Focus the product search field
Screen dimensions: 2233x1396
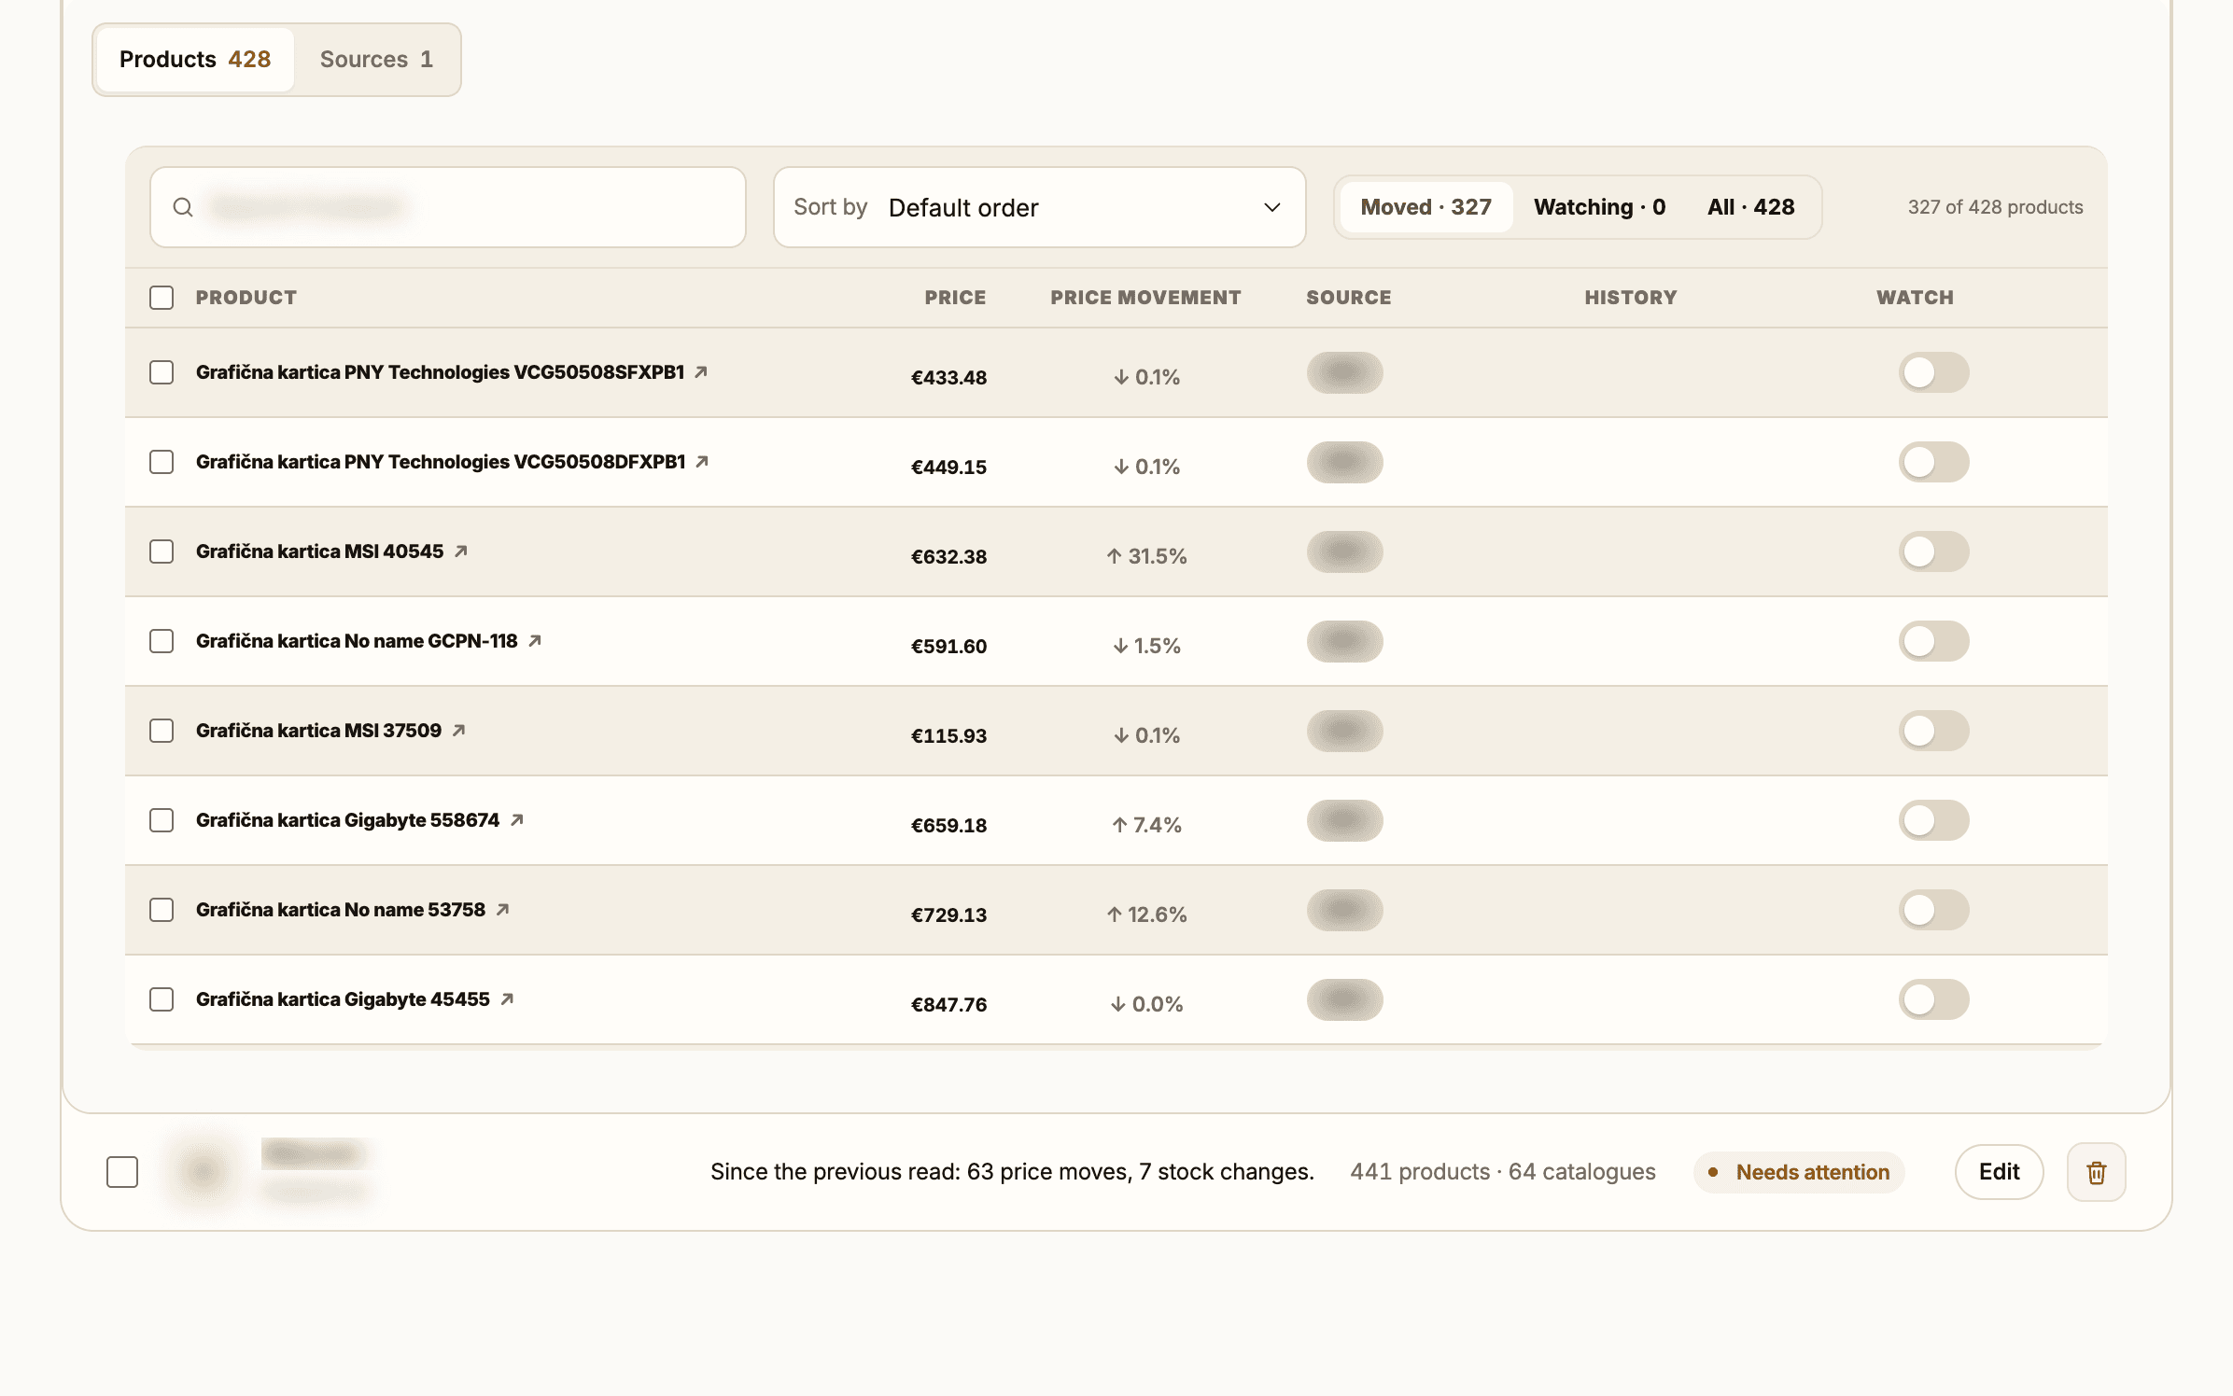[448, 207]
